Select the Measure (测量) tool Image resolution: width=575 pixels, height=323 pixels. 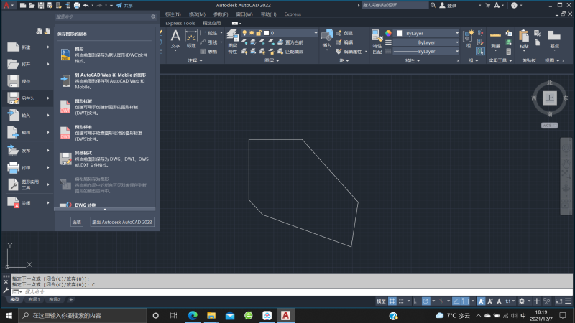point(495,37)
